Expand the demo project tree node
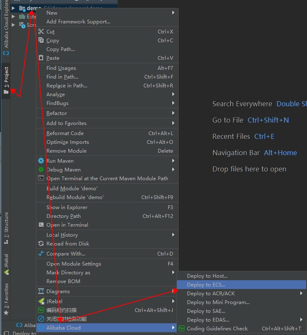 13,8
